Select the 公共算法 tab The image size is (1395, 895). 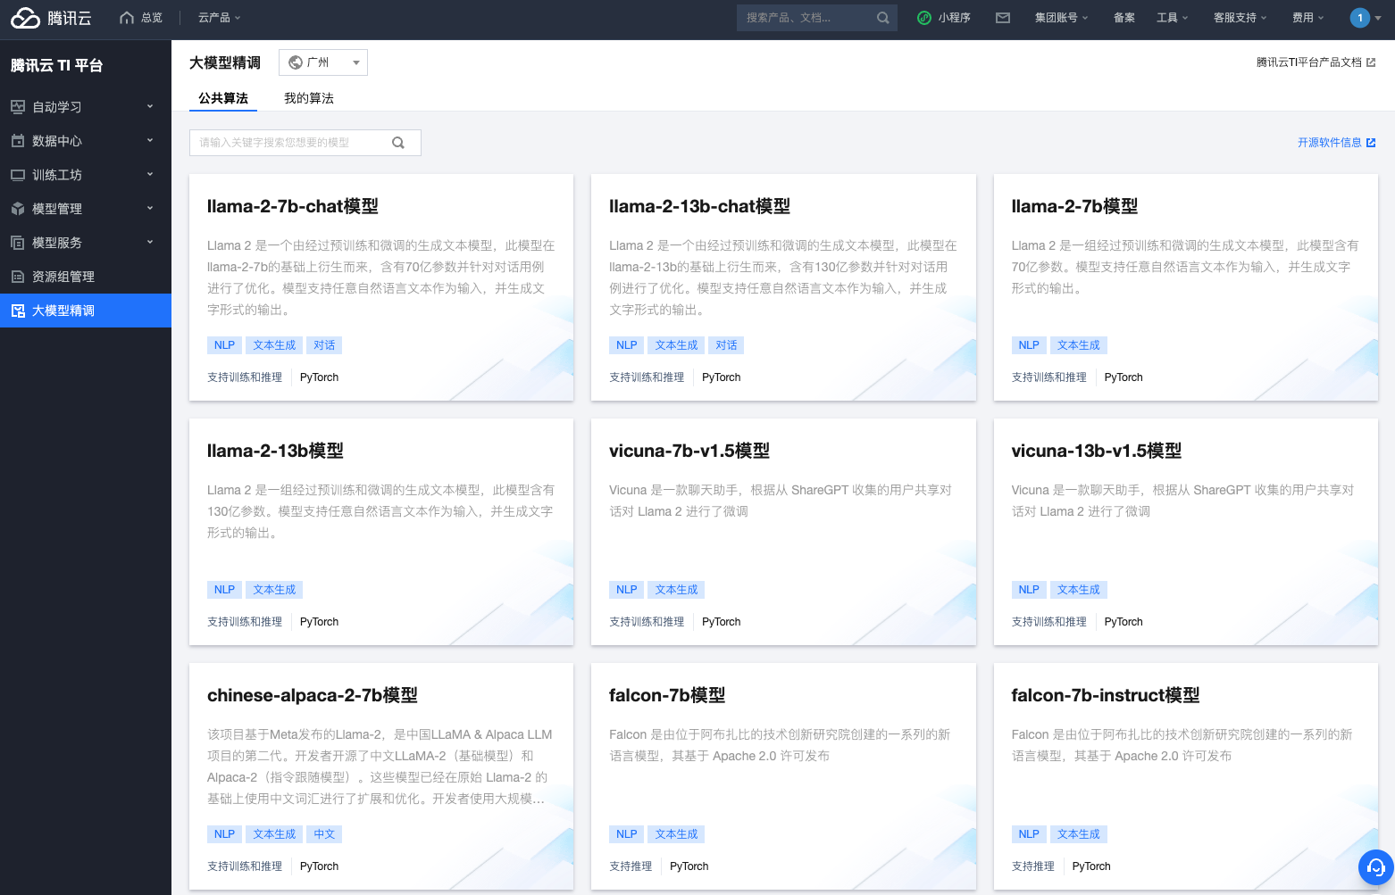tap(222, 98)
